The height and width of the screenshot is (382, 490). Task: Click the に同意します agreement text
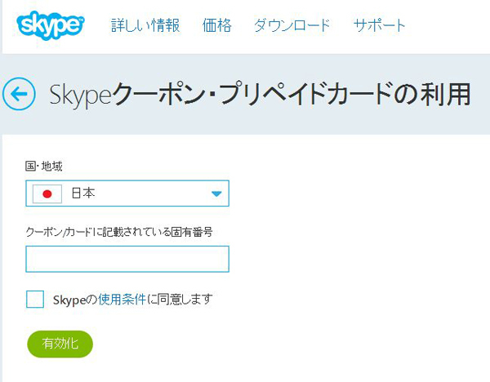(x=180, y=300)
